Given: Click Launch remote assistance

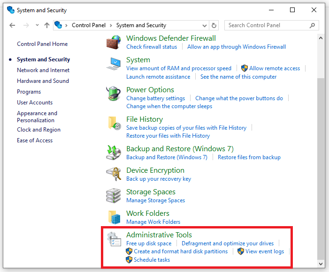Looking at the screenshot, I should 158,77.
